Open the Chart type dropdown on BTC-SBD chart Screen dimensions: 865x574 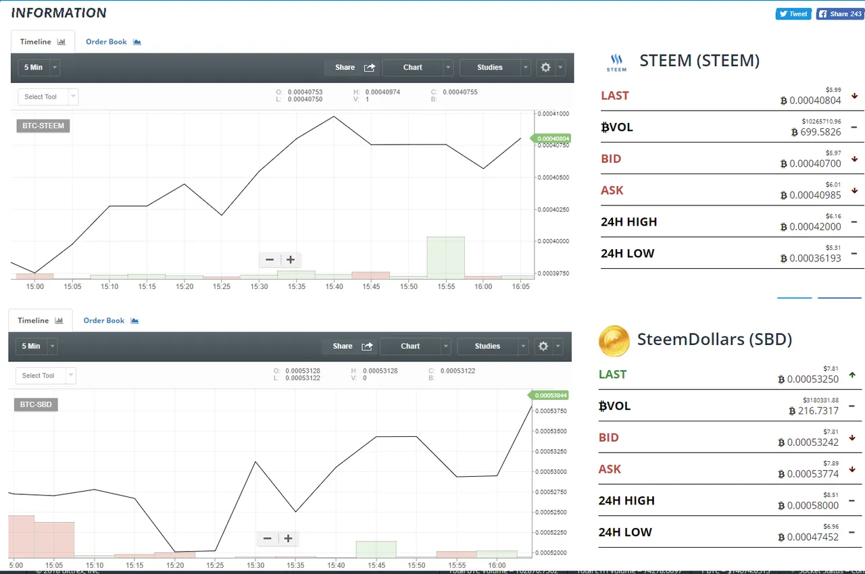coord(415,346)
